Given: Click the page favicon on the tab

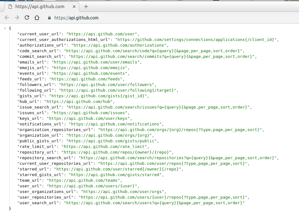Looking at the screenshot, I should pyautogui.click(x=10, y=7).
